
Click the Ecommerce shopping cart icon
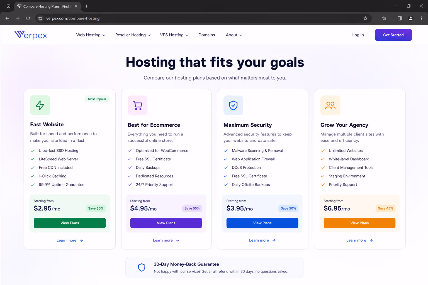tap(137, 105)
